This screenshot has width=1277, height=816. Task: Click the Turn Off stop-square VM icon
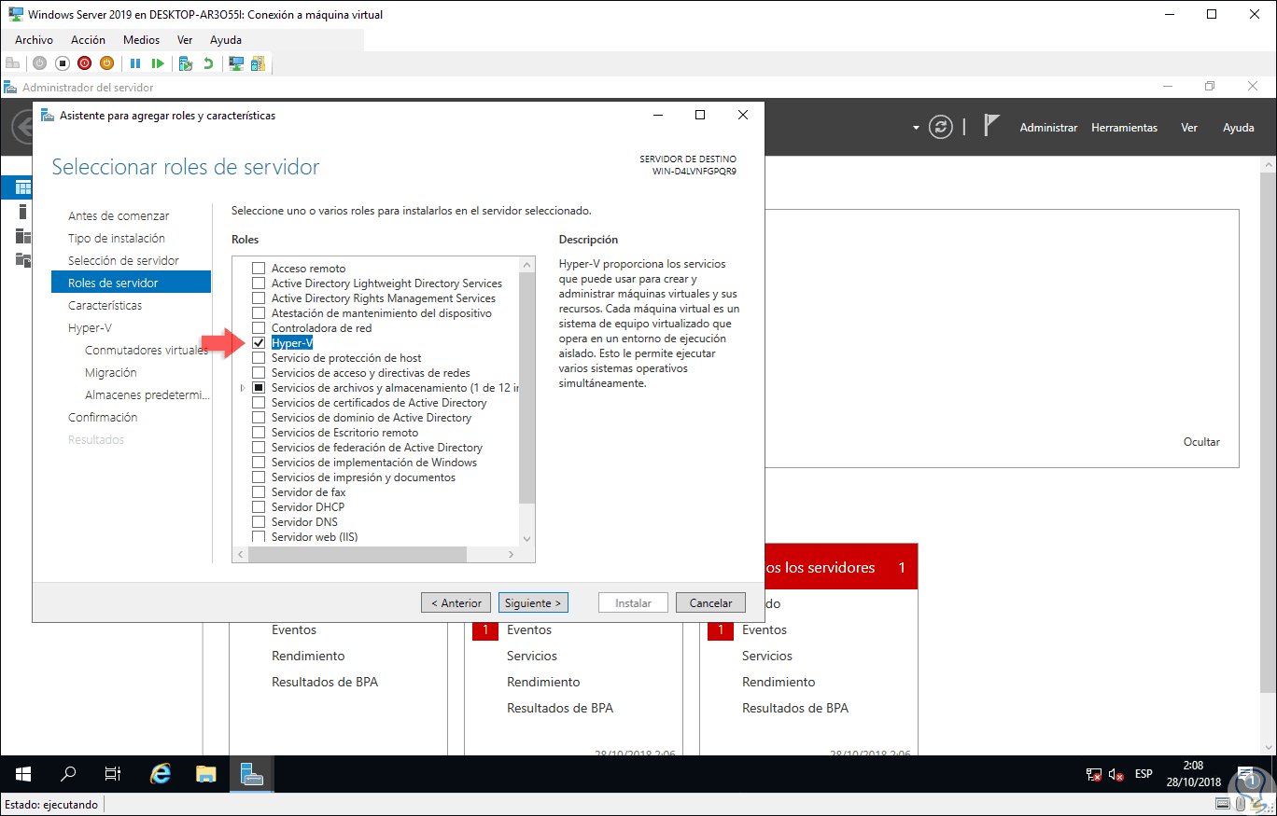62,63
